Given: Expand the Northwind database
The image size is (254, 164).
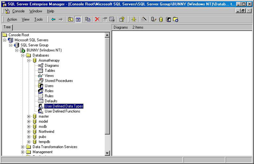Looking at the screenshot, I should (x=29, y=132).
